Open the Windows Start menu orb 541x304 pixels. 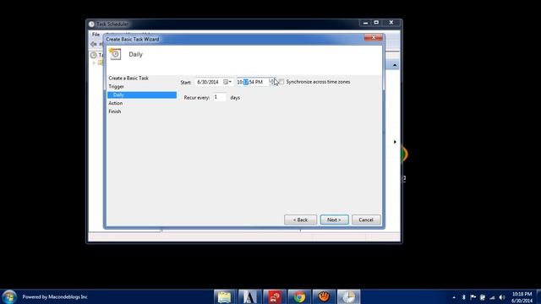pyautogui.click(x=9, y=296)
